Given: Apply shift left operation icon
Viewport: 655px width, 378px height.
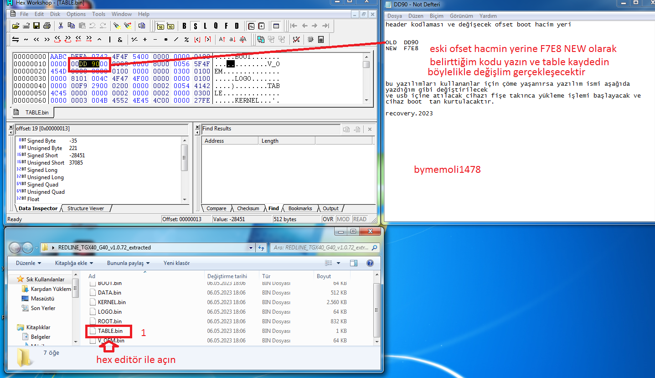Looking at the screenshot, I should pyautogui.click(x=36, y=39).
